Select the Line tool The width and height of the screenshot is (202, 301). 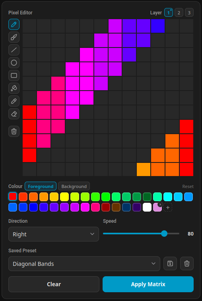14,50
